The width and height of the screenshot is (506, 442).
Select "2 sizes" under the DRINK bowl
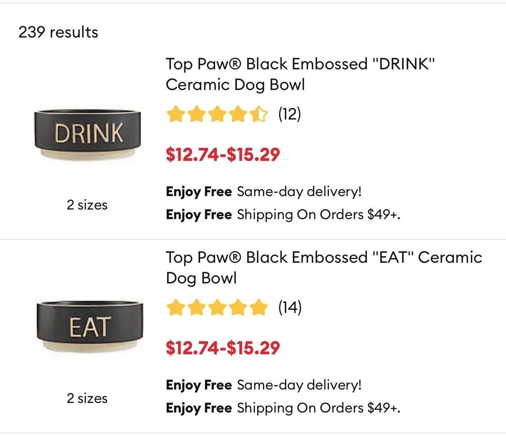click(87, 205)
